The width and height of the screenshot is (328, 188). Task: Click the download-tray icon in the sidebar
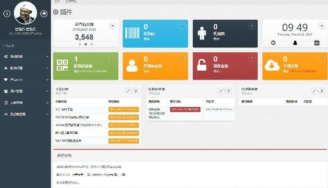[x=6, y=68]
